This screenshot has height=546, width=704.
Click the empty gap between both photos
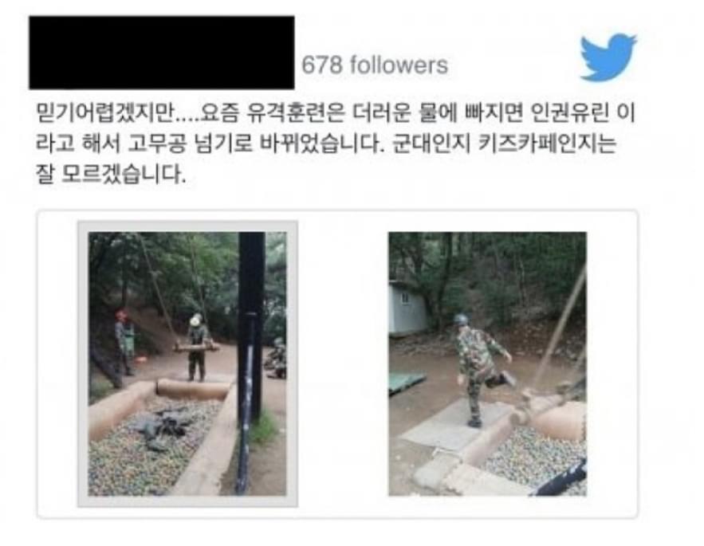click(x=343, y=363)
